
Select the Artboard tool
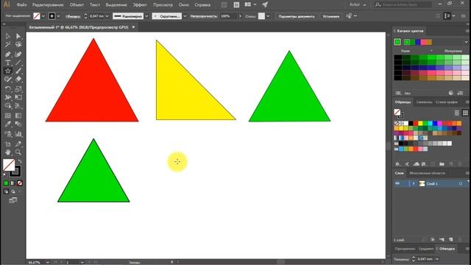(8, 144)
